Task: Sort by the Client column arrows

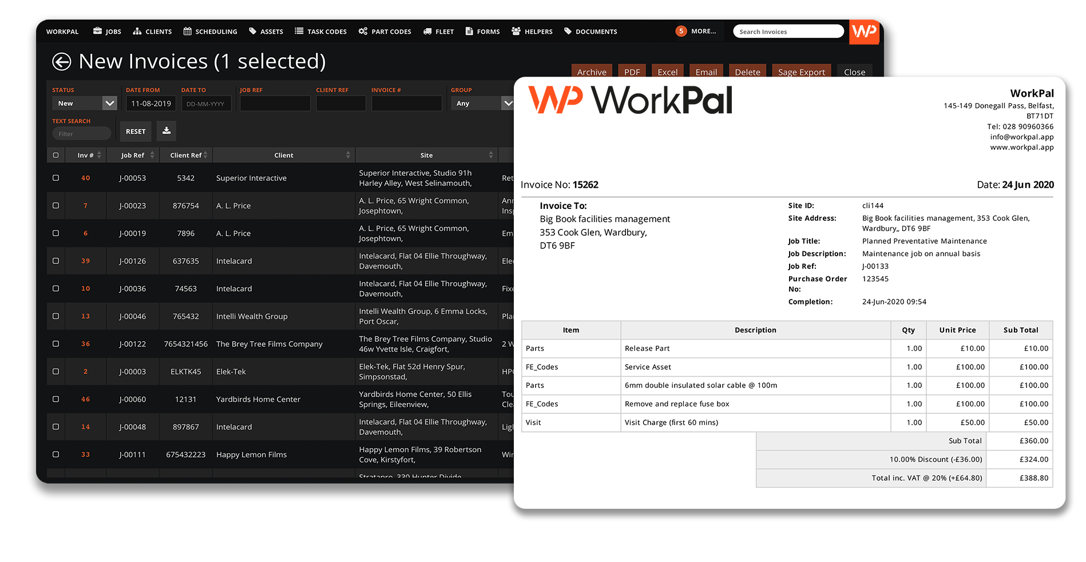Action: (x=348, y=155)
